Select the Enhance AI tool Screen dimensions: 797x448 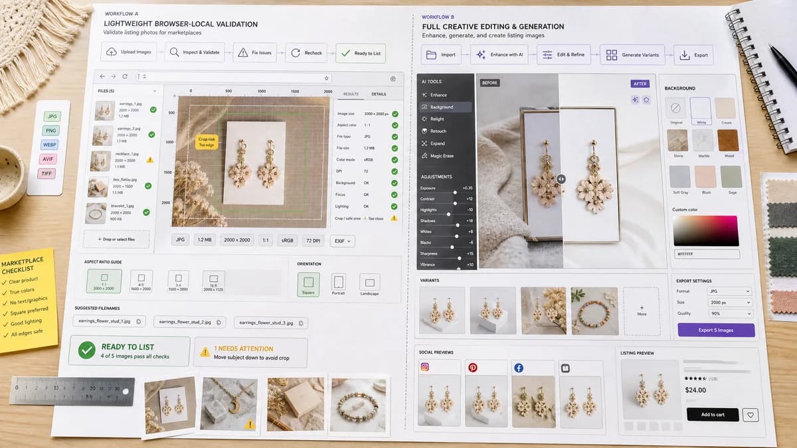[445, 95]
